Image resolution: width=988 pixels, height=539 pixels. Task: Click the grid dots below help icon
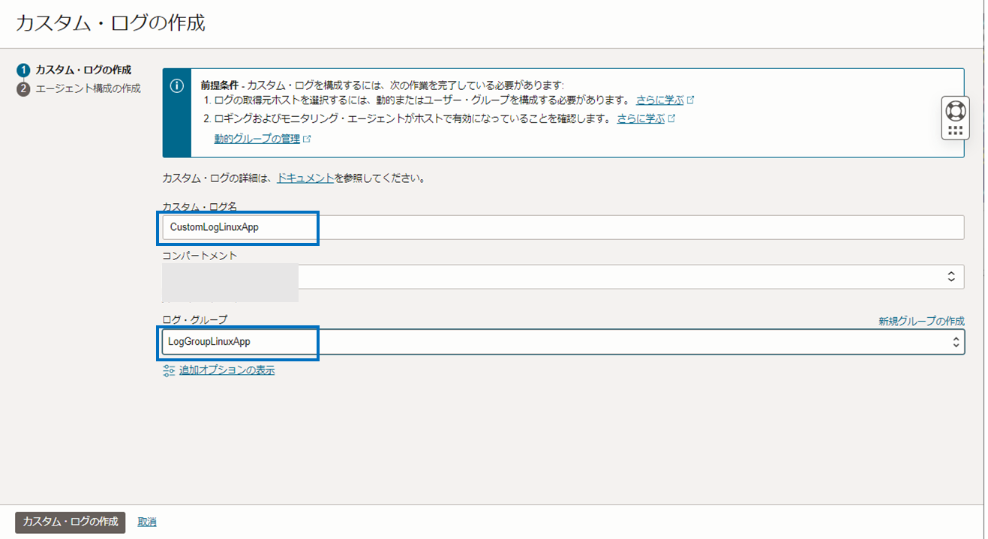click(x=955, y=130)
